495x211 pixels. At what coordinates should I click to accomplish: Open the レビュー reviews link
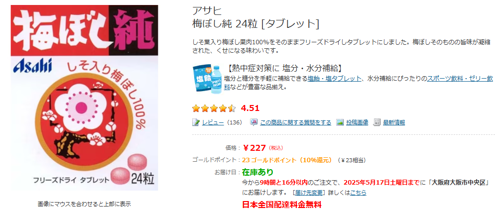click(x=213, y=123)
